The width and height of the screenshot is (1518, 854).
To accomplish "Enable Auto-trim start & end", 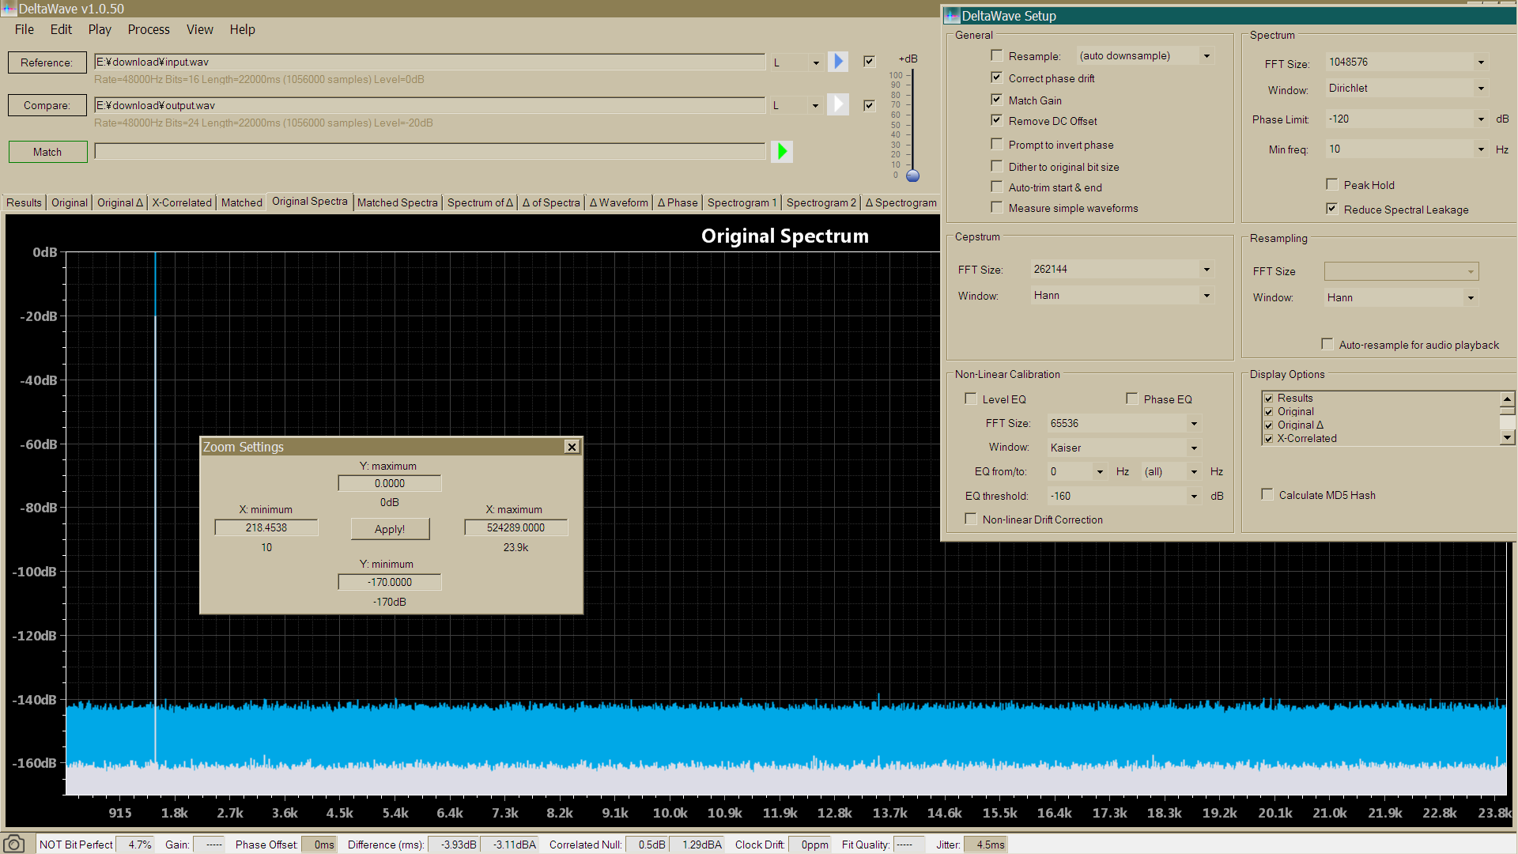I will coord(996,187).
